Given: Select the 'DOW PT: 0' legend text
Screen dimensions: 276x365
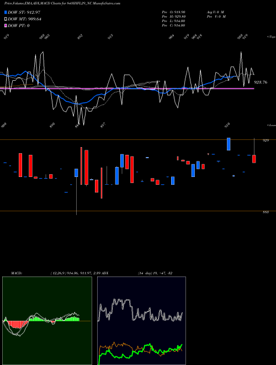Looking at the screenshot, I should [19, 25].
